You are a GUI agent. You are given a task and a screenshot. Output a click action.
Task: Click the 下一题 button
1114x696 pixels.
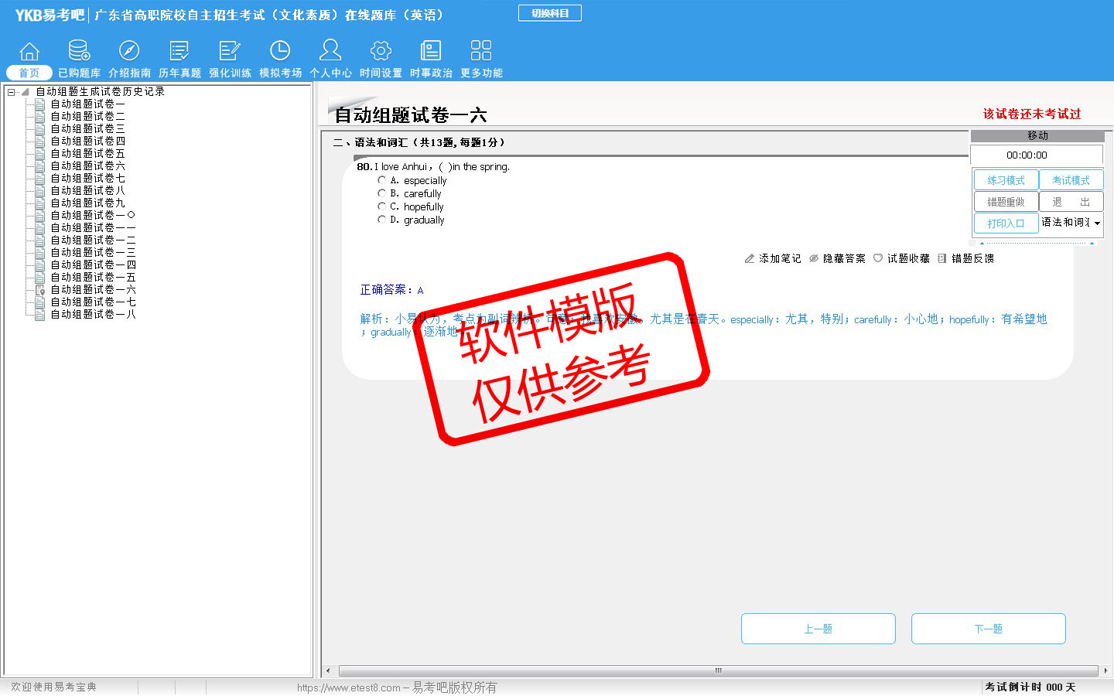coord(988,629)
